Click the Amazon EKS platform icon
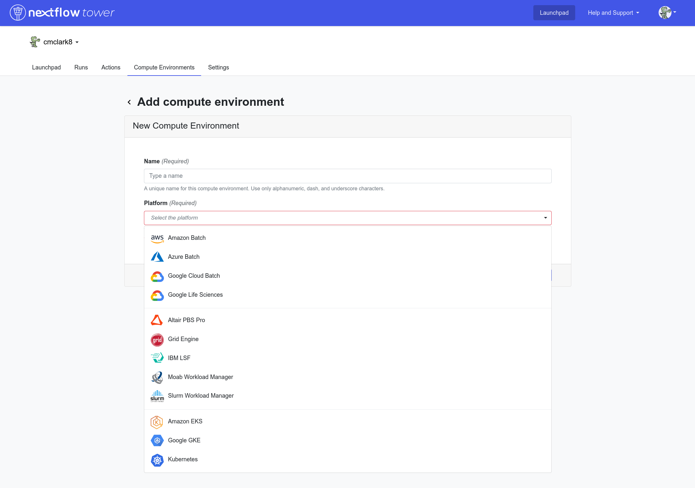 (x=157, y=421)
